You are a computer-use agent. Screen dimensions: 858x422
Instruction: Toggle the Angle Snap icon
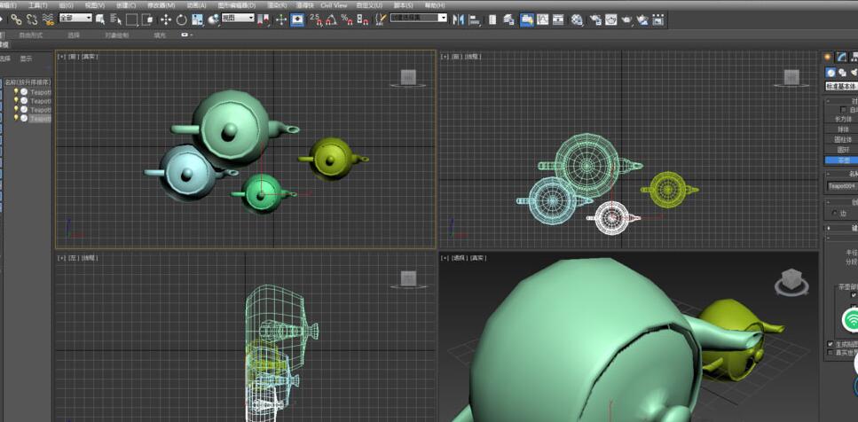coord(331,19)
